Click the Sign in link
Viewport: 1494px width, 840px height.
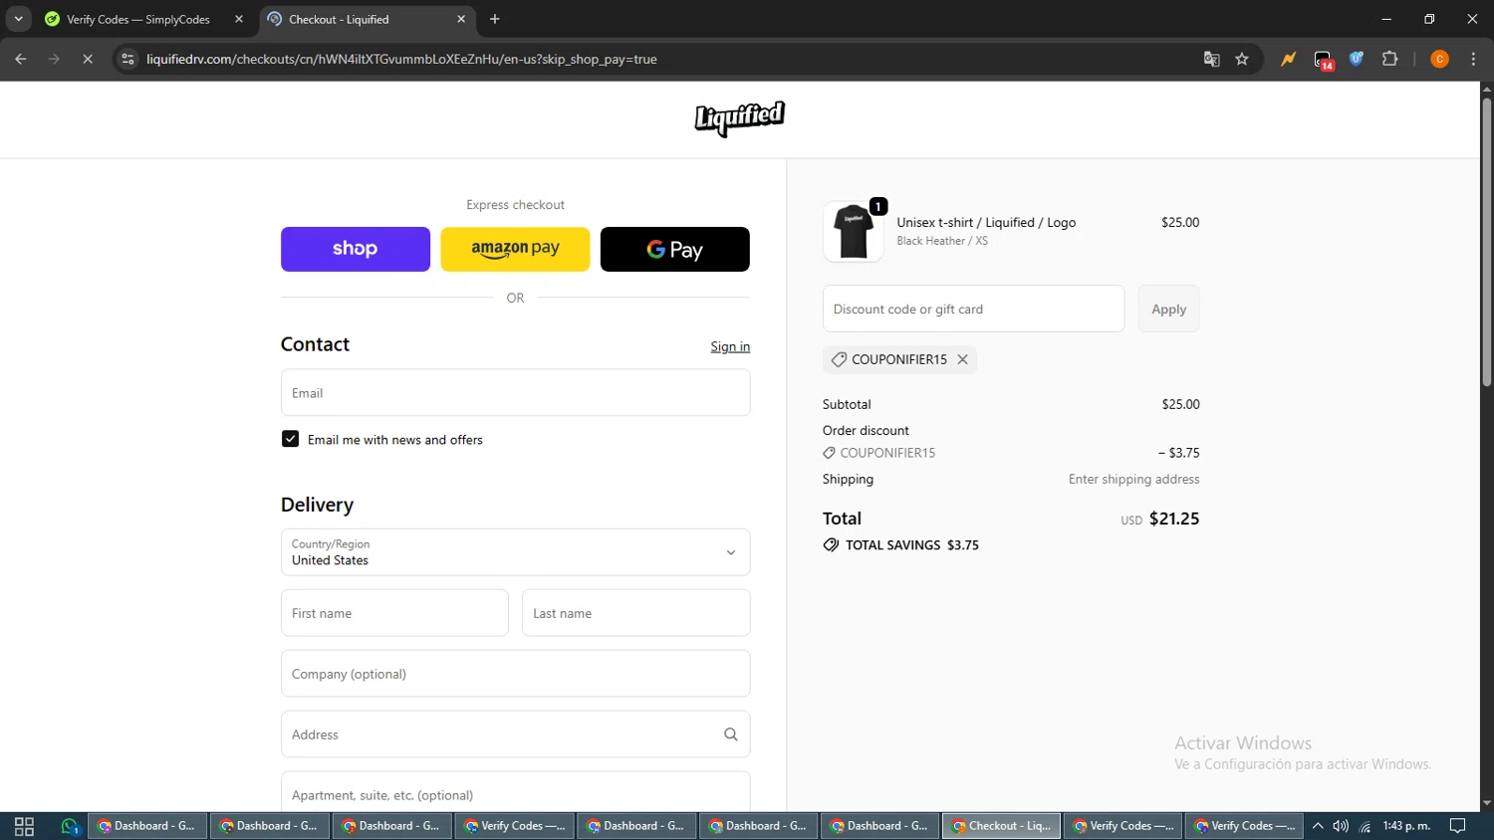click(x=730, y=346)
